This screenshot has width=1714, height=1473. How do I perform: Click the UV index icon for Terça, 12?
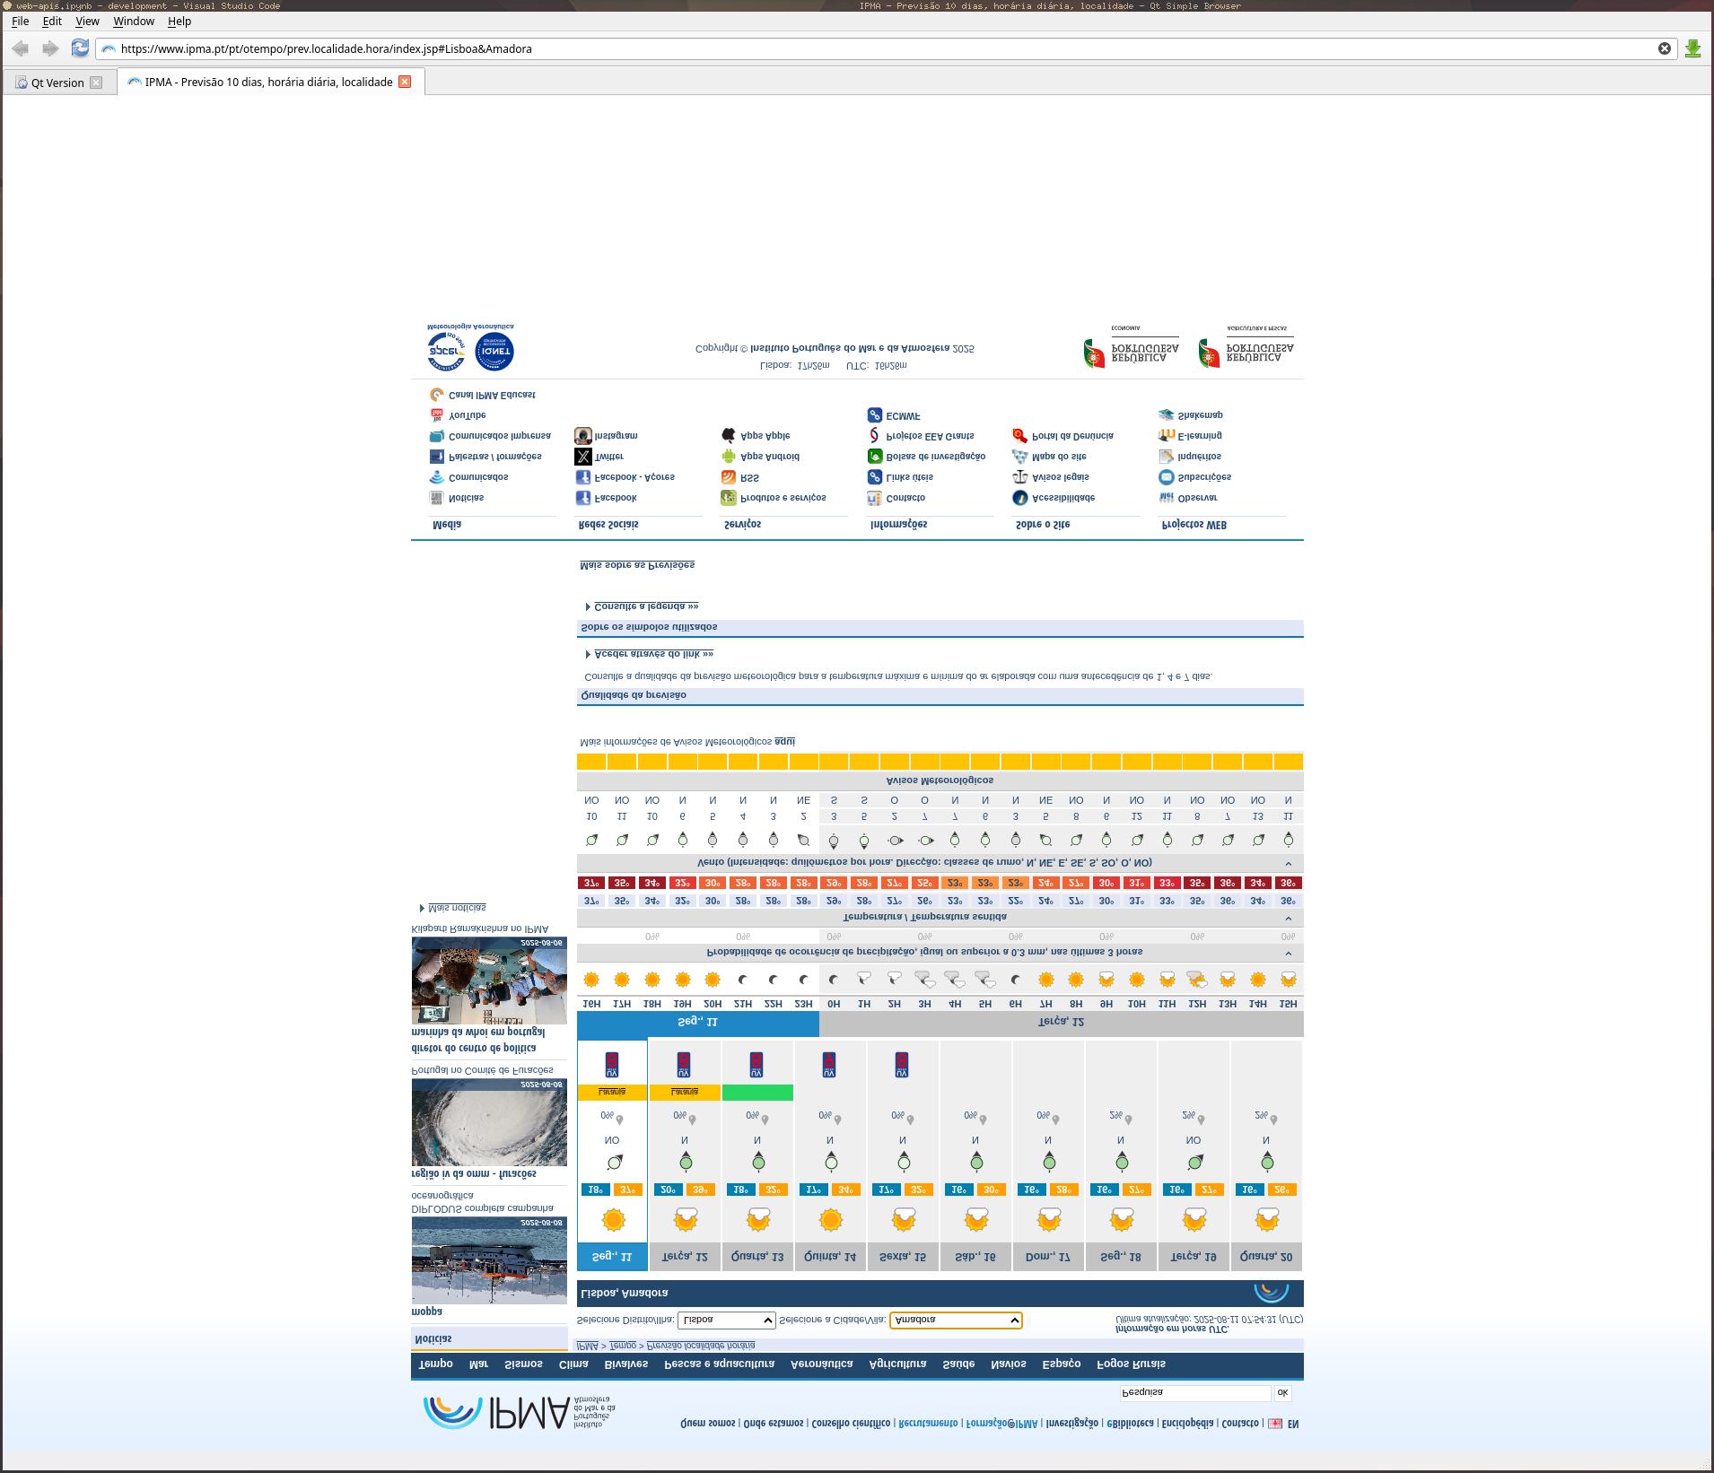point(684,1065)
